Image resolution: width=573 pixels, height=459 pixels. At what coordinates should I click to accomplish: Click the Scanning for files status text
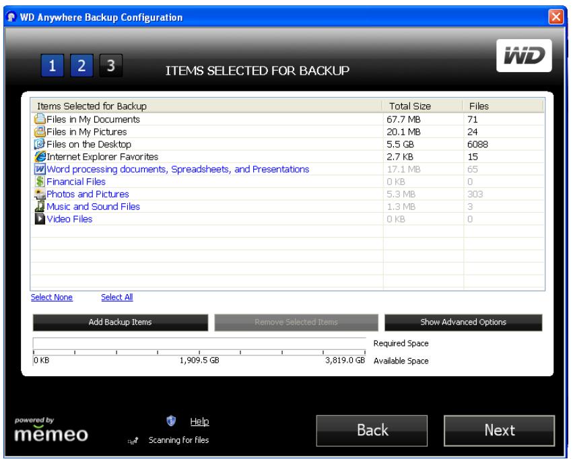pyautogui.click(x=178, y=440)
